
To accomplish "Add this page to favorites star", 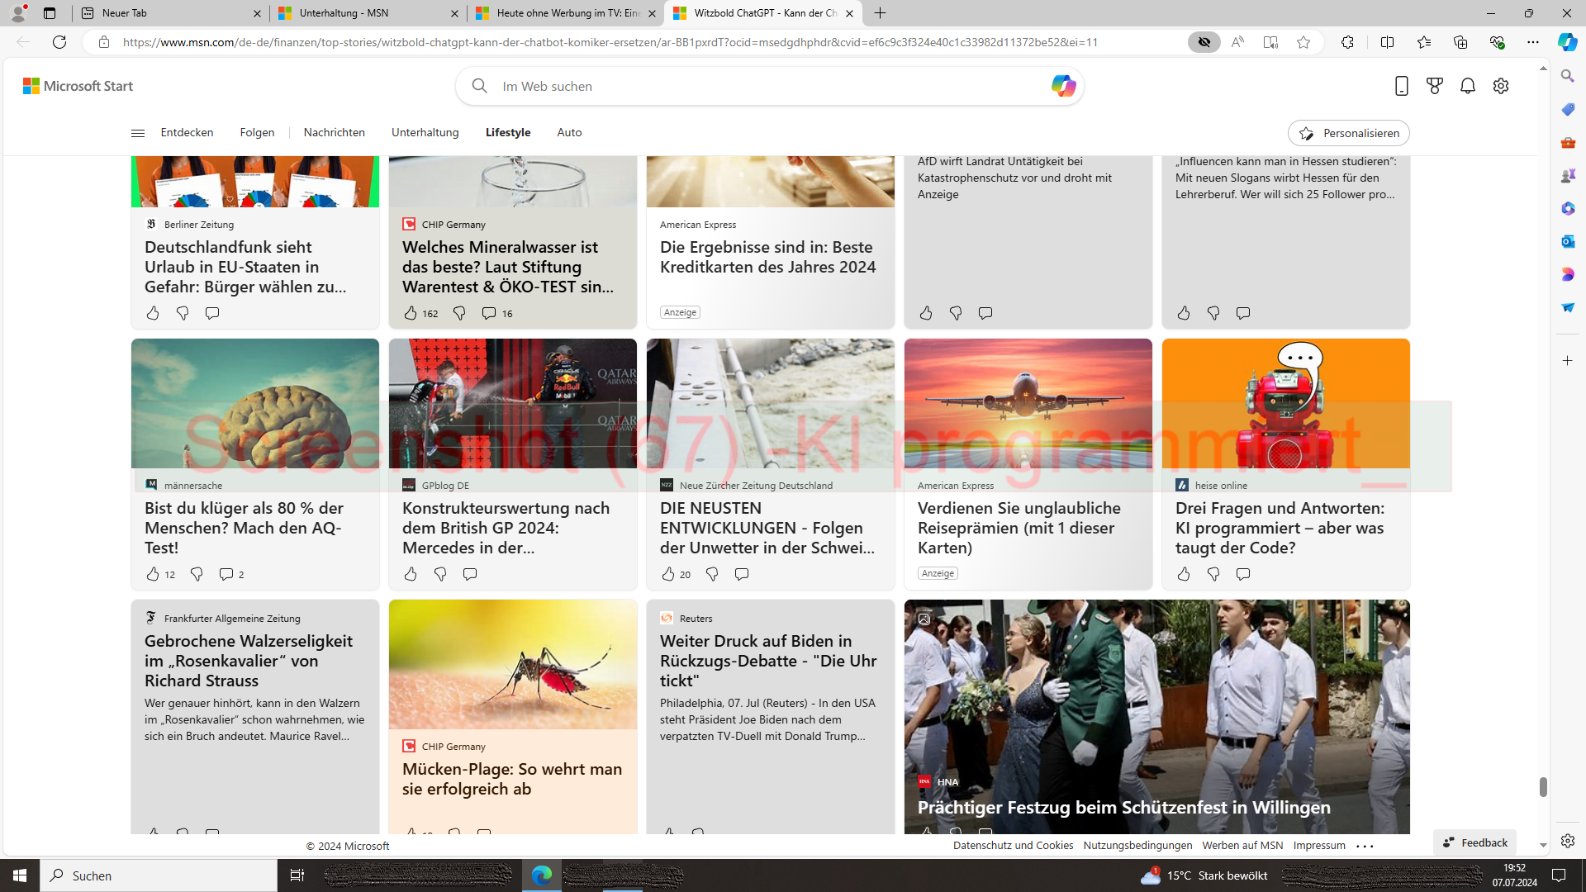I will coord(1303,42).
